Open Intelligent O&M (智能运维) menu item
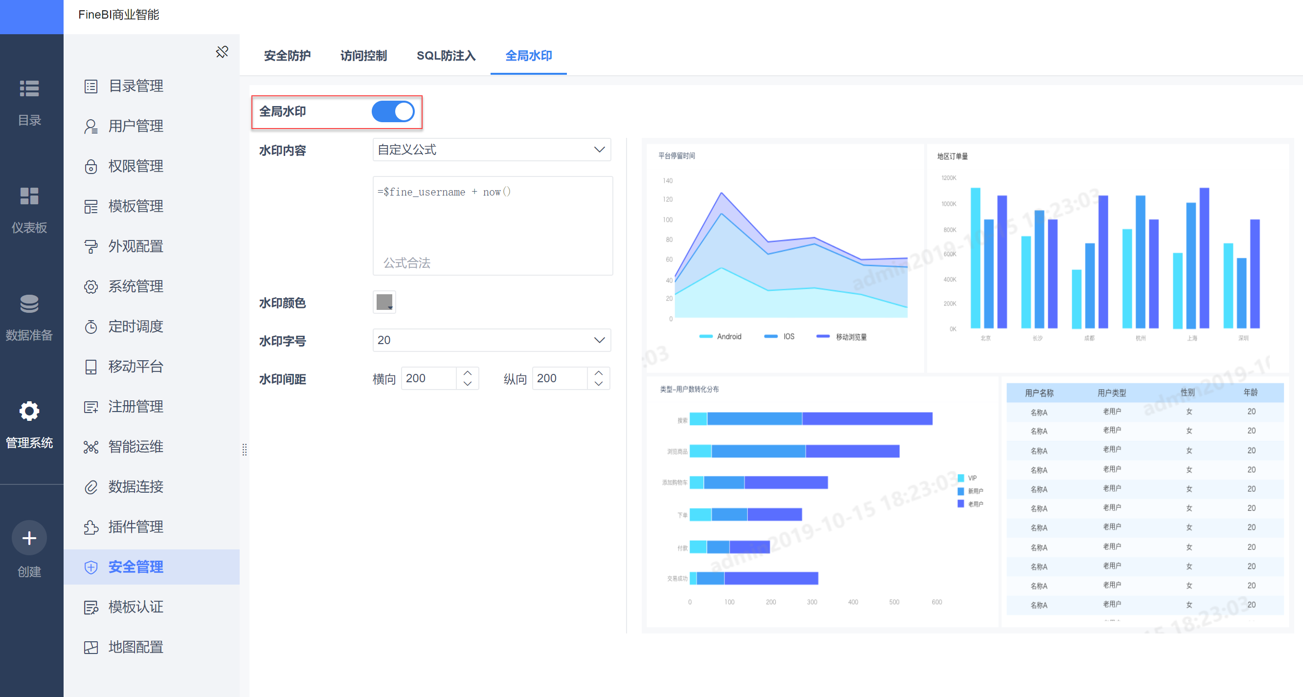 (135, 447)
